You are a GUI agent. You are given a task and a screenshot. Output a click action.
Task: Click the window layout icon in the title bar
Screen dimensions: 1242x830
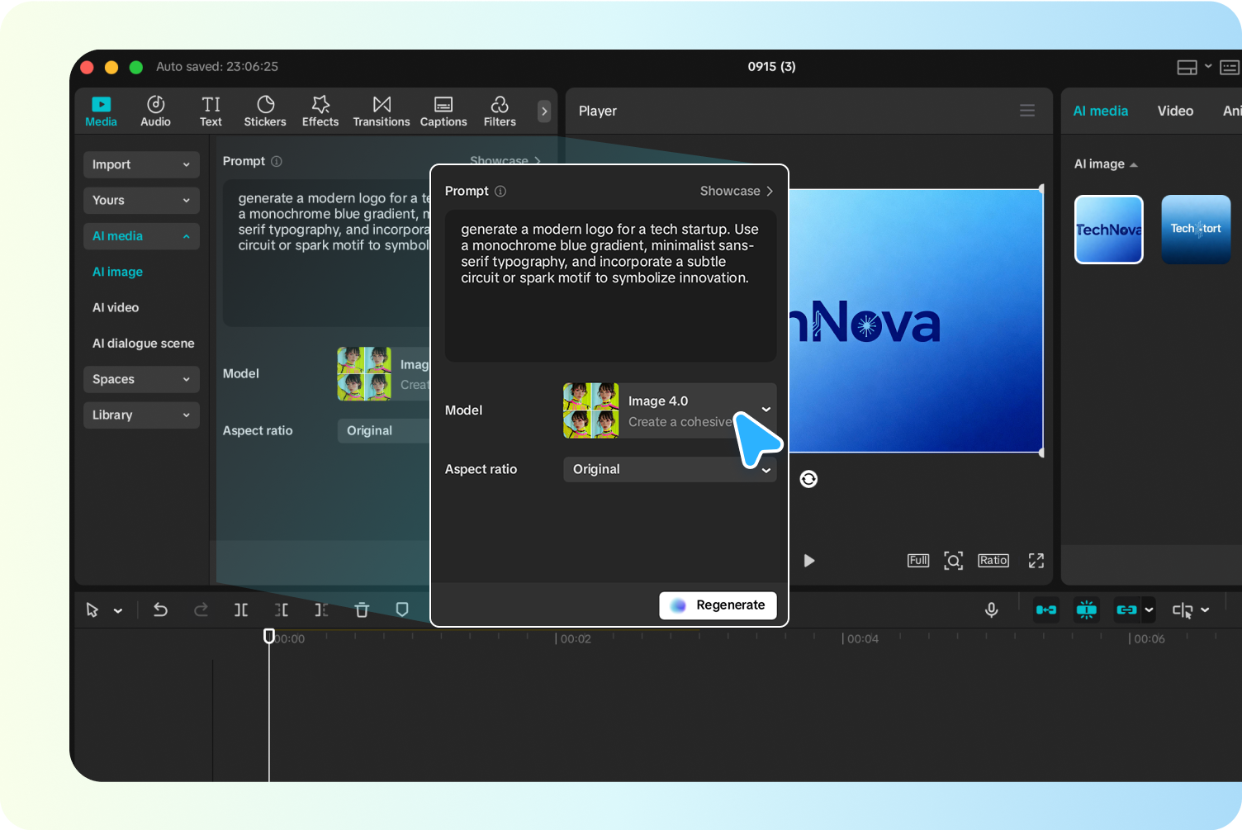(1187, 67)
